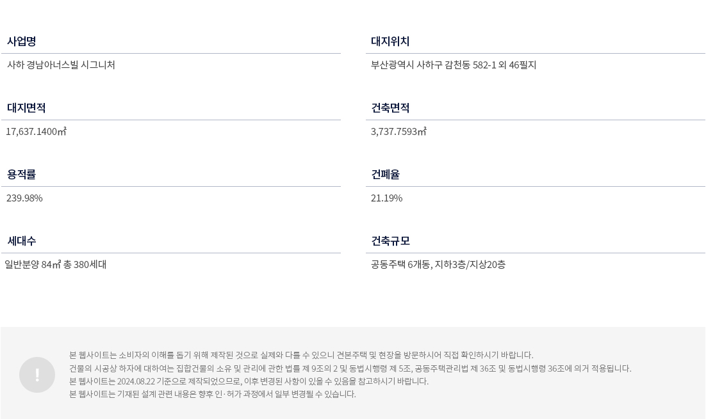Click the 건폐율 heading
Screen dimensions: 706x419
tap(386, 175)
